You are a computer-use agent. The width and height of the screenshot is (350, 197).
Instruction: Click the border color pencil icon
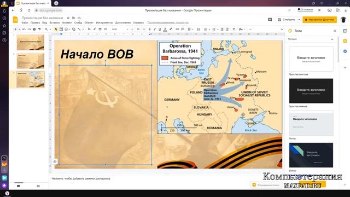[x=95, y=29]
